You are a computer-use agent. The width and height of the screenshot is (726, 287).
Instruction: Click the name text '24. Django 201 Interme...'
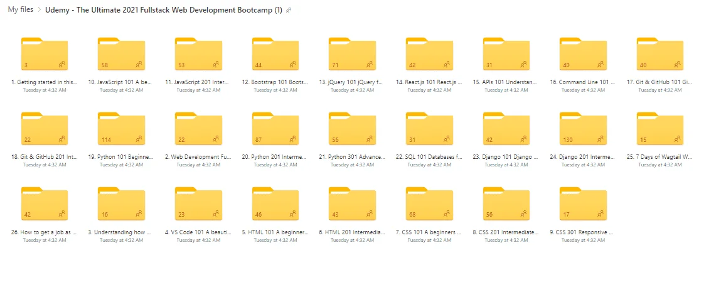click(x=583, y=158)
